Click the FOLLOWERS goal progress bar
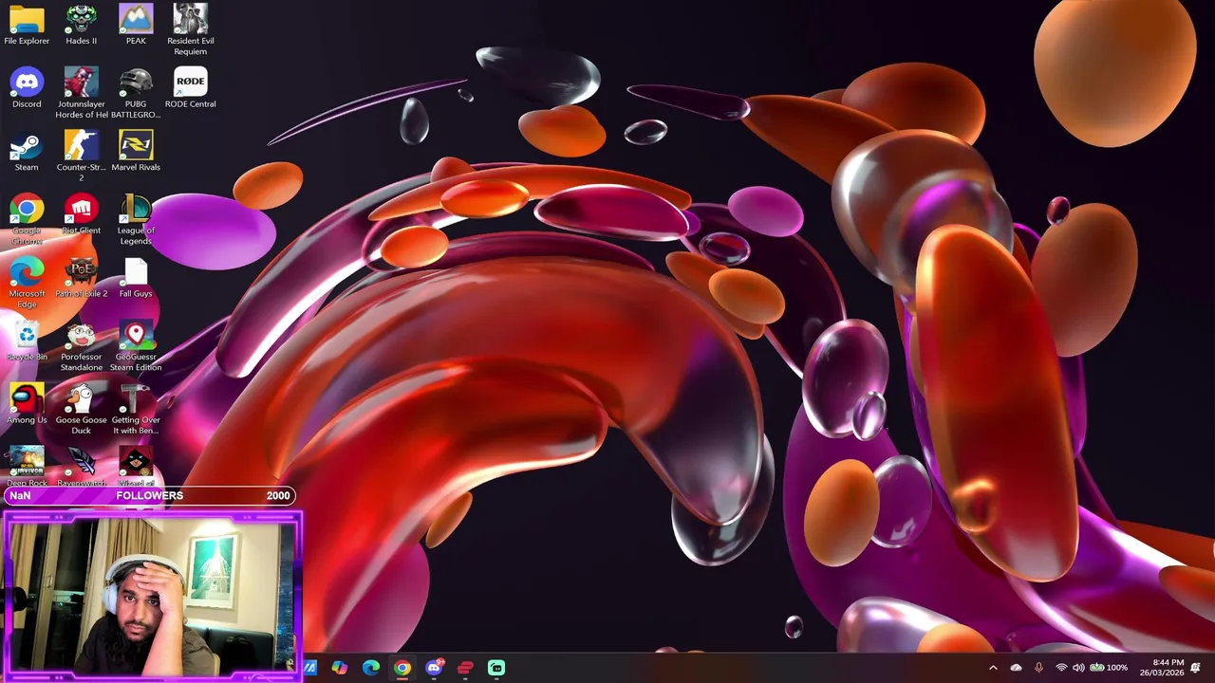Image resolution: width=1215 pixels, height=683 pixels. tap(150, 495)
